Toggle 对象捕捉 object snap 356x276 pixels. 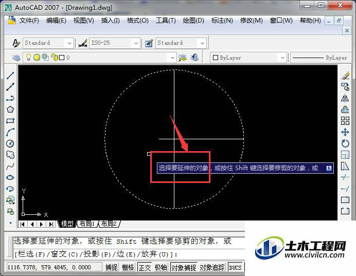[184, 267]
